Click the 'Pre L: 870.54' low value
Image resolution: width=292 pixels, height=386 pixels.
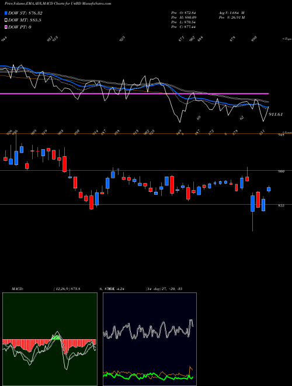tap(183, 22)
